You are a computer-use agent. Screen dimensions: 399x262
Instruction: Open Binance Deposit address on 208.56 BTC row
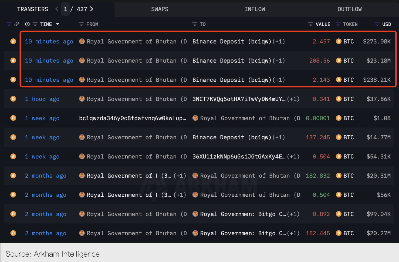[x=231, y=61]
